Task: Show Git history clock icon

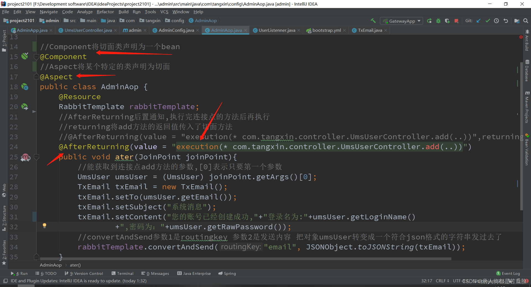Action: pos(496,21)
